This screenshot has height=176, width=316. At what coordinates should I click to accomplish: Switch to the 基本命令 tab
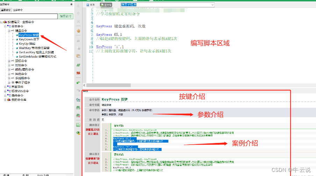point(6,10)
